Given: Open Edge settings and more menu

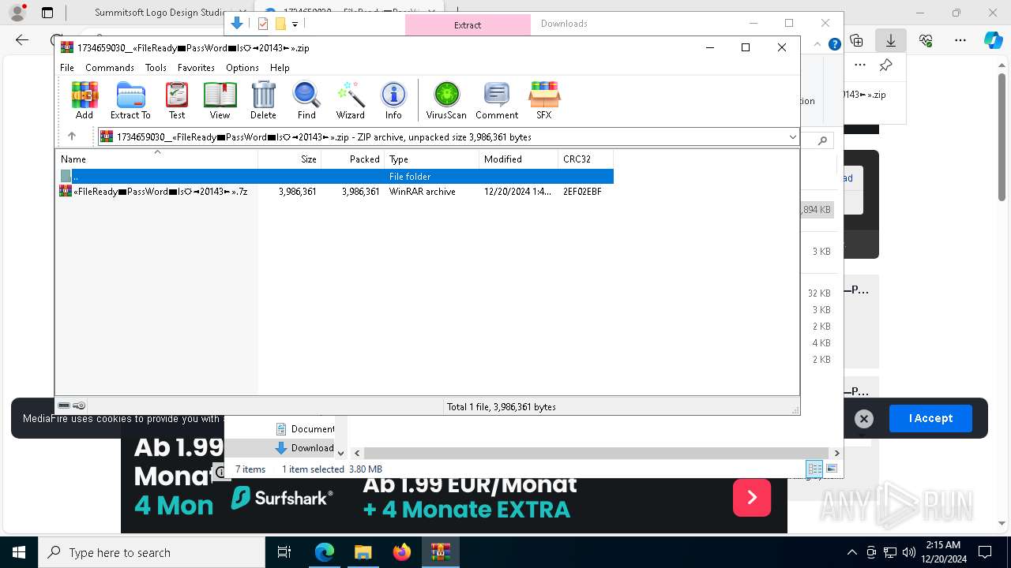Looking at the screenshot, I should click(960, 39).
